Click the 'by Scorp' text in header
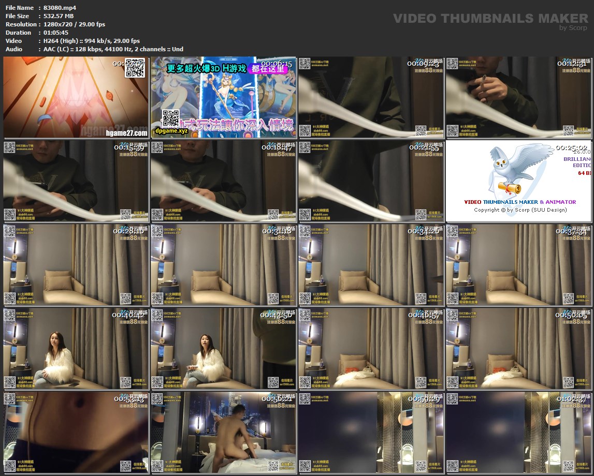Screen dimensions: 594x476 (573, 28)
